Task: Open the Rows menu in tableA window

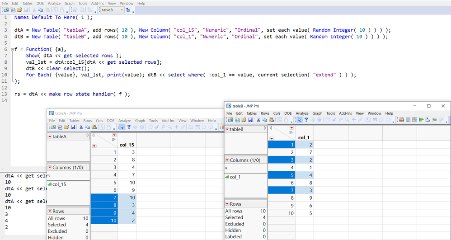Action: click(88, 121)
